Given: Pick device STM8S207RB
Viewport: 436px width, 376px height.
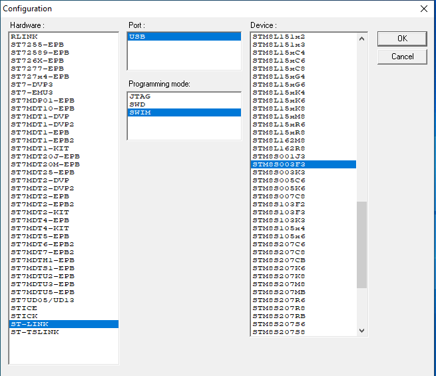Looking at the screenshot, I should [304, 316].
